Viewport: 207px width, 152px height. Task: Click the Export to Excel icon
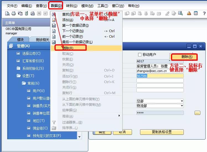[39, 13]
